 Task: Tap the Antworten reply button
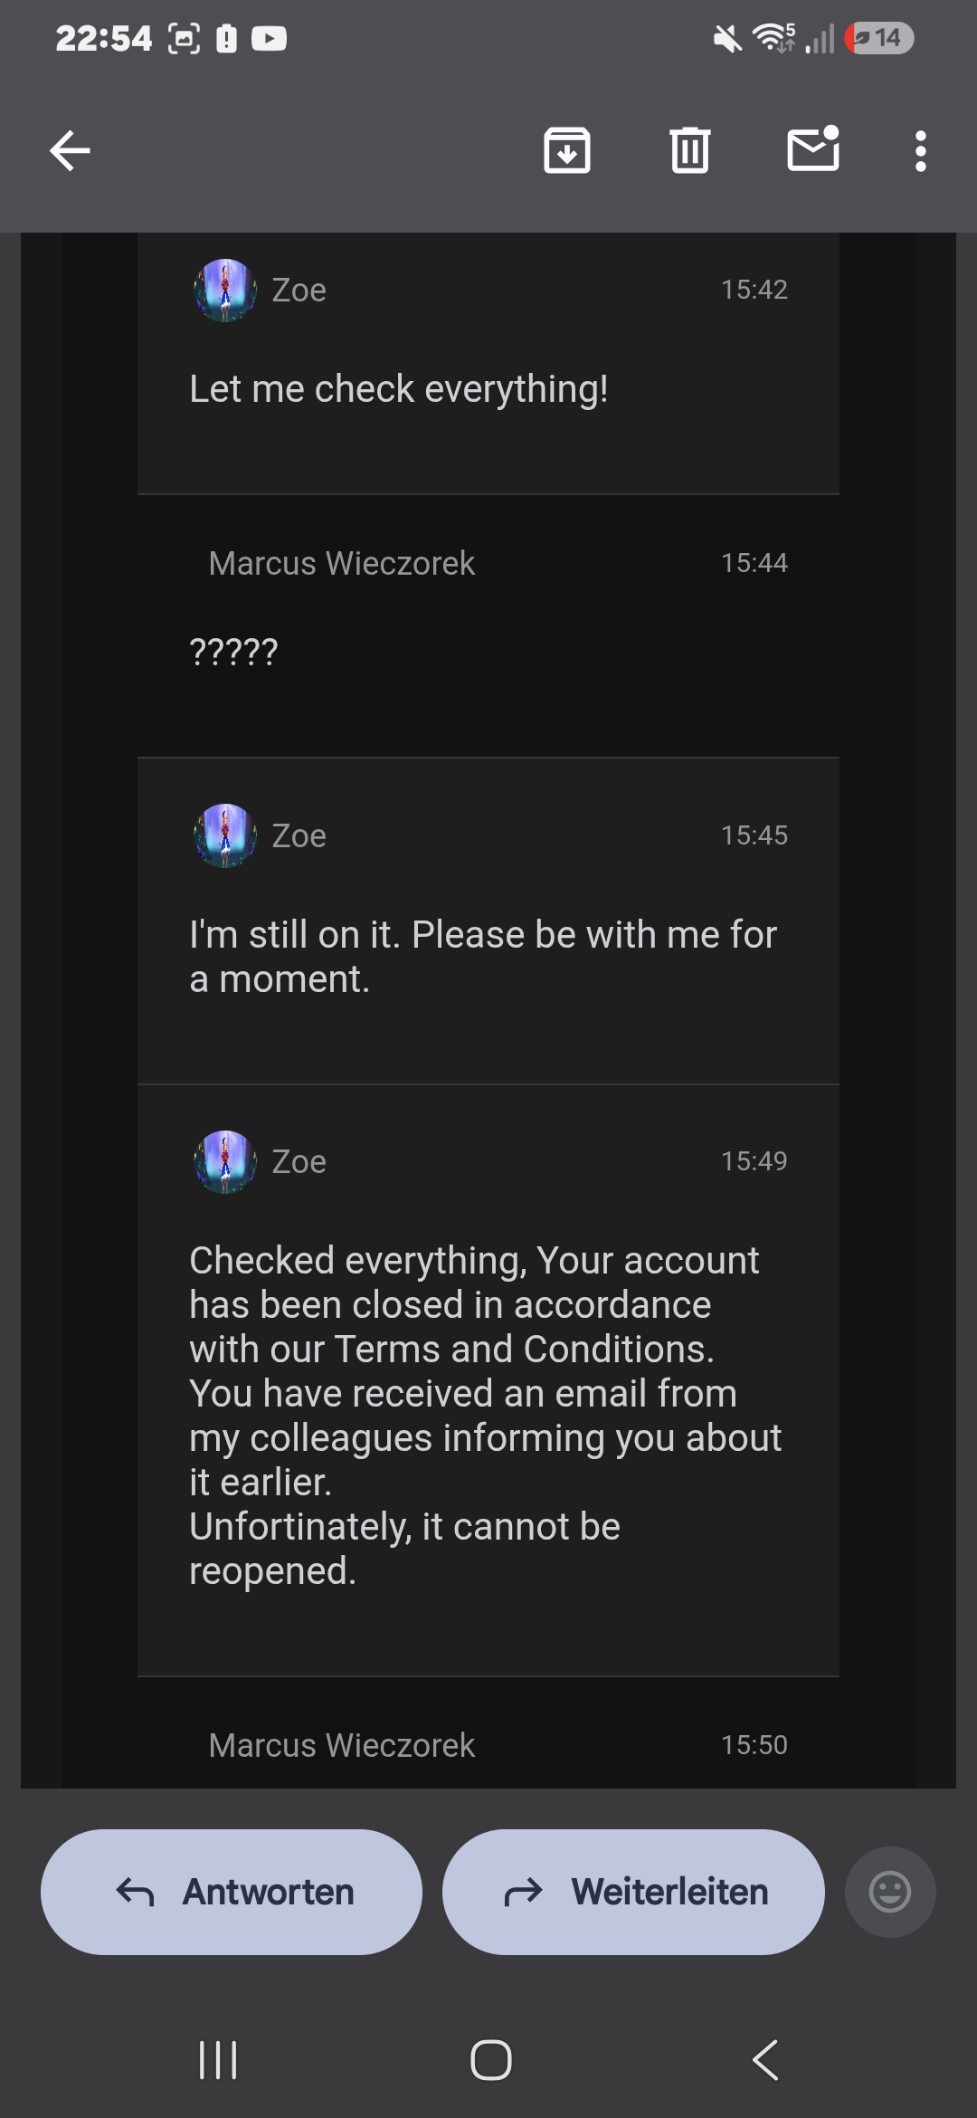coord(232,1892)
